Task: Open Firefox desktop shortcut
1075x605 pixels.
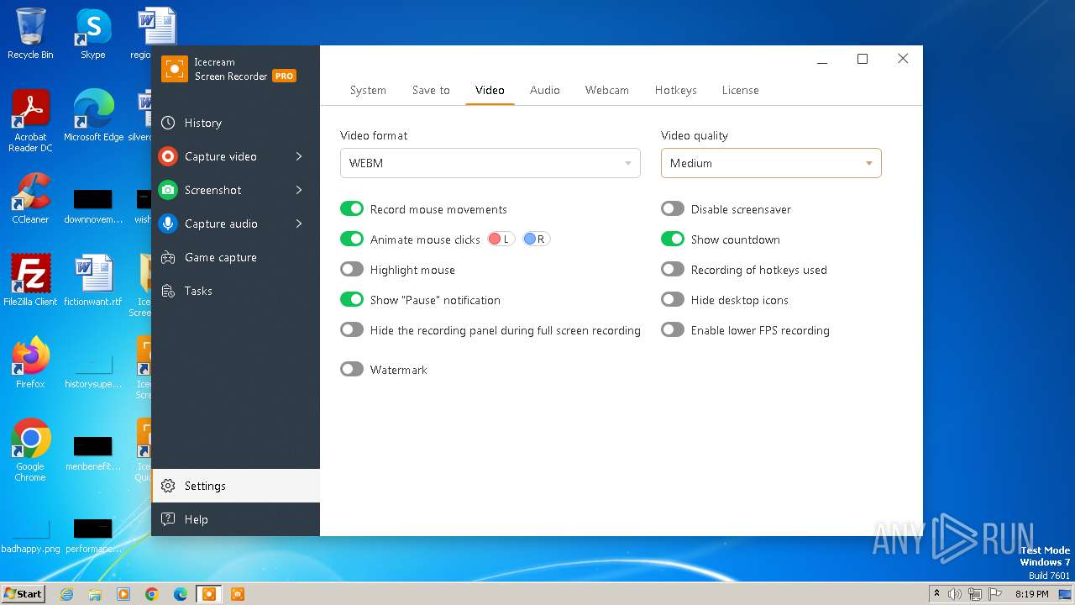Action: click(x=30, y=362)
